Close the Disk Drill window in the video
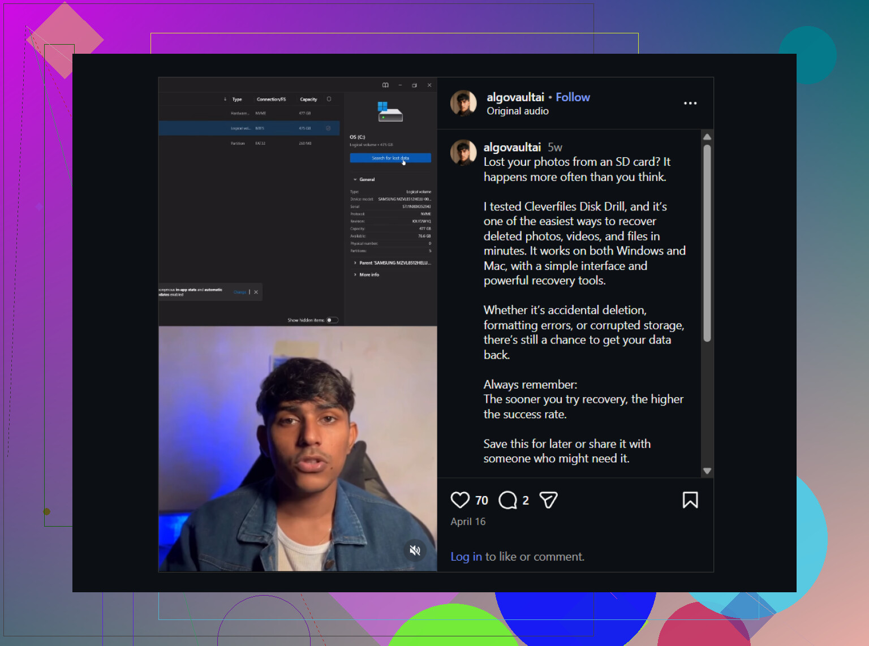The image size is (869, 646). [x=429, y=85]
